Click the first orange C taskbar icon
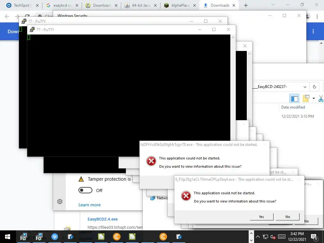This screenshot has height=243, width=324. (x=117, y=237)
